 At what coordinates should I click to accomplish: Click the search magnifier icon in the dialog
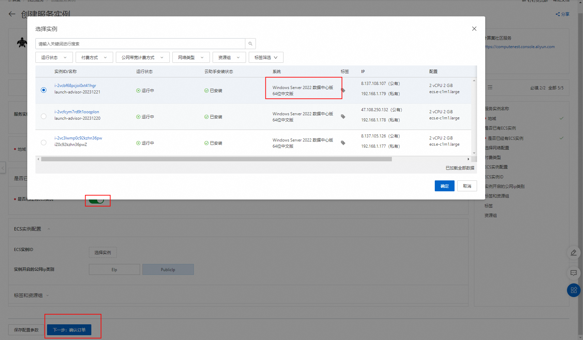pos(250,44)
